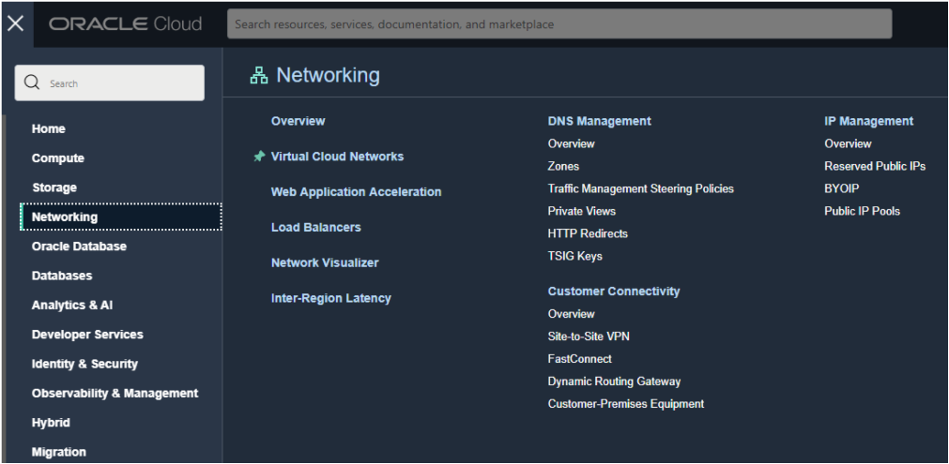
Task: Click the magnifier icon in menu search
Action: click(32, 82)
